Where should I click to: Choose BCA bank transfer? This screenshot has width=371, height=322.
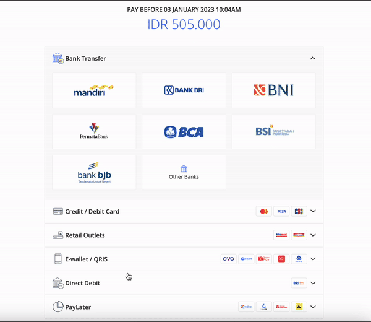click(184, 131)
